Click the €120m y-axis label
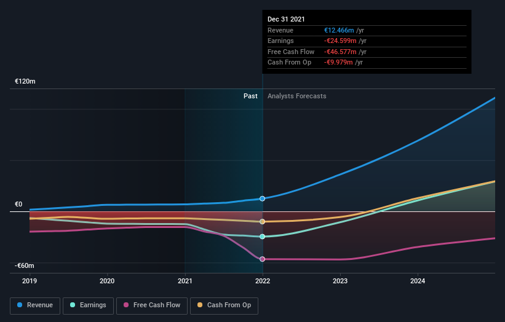505x322 pixels. click(x=25, y=81)
